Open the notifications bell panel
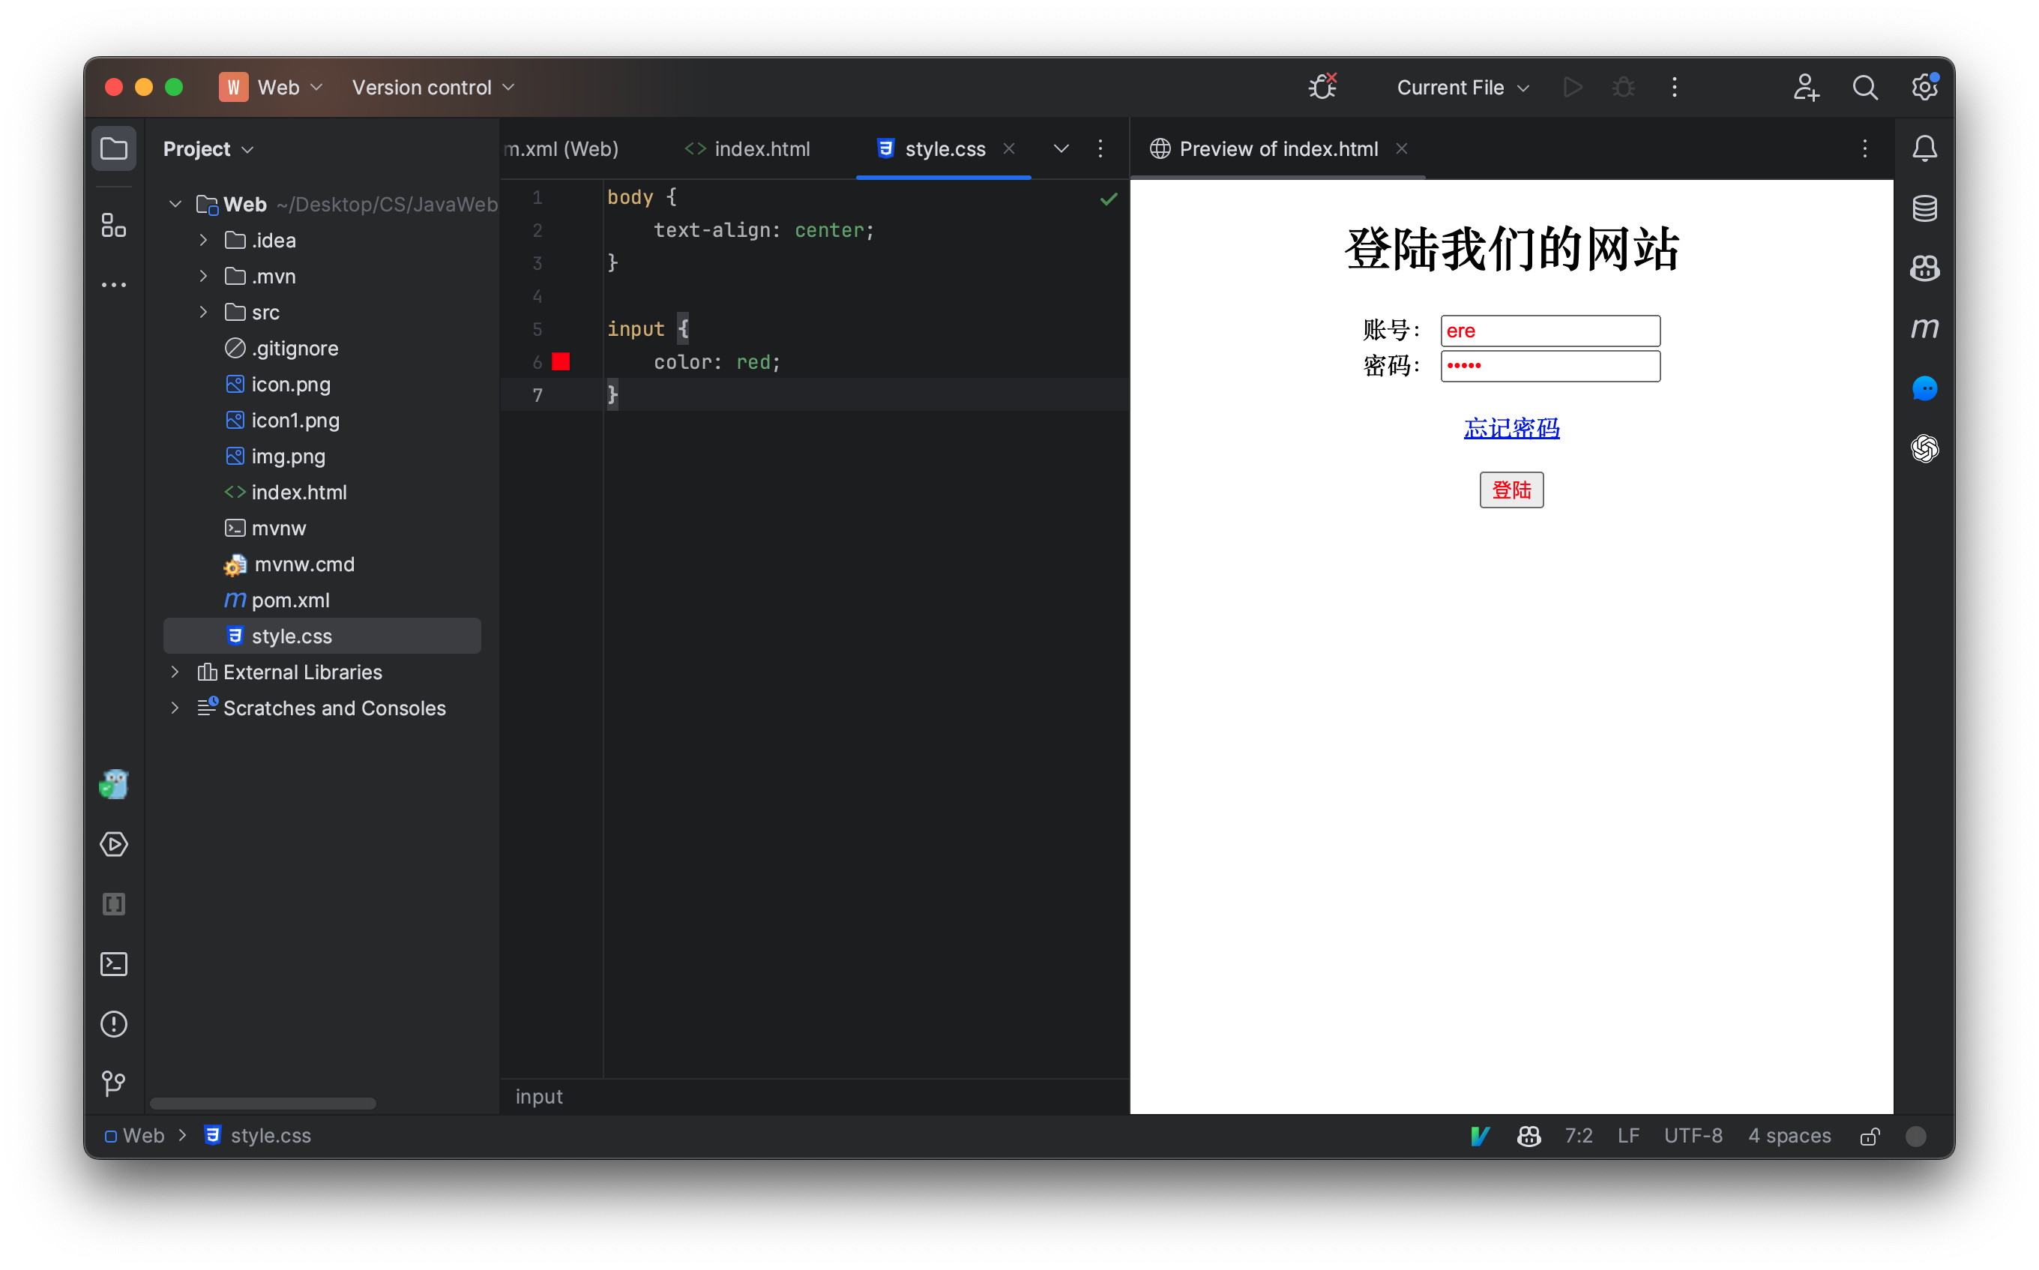Image resolution: width=2039 pixels, height=1270 pixels. (1924, 148)
